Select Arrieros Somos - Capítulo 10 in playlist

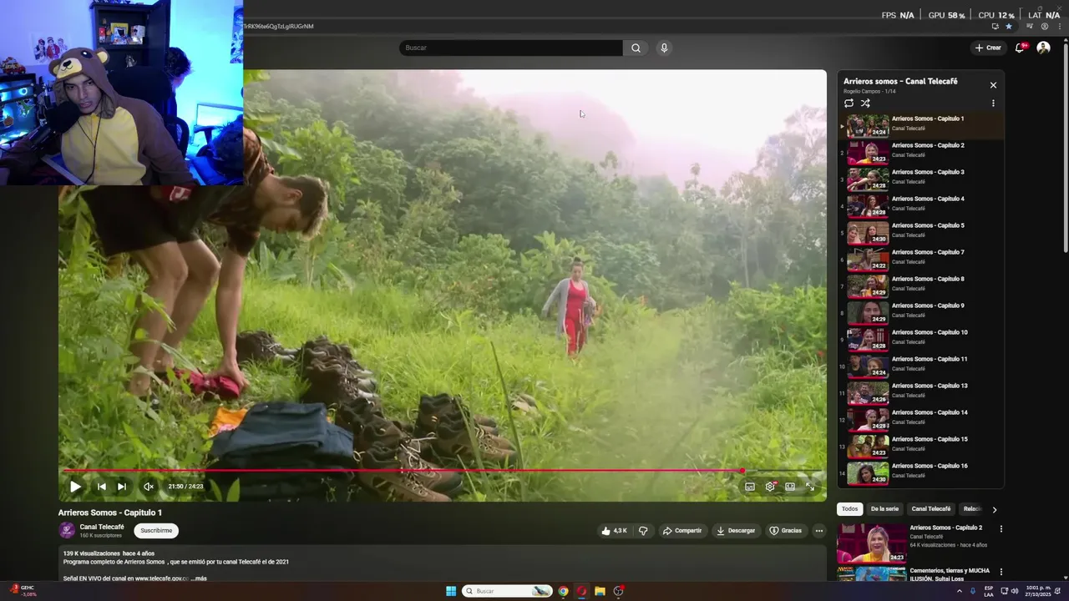pyautogui.click(x=921, y=339)
